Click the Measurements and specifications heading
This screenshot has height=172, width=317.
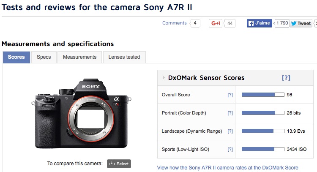(x=58, y=44)
